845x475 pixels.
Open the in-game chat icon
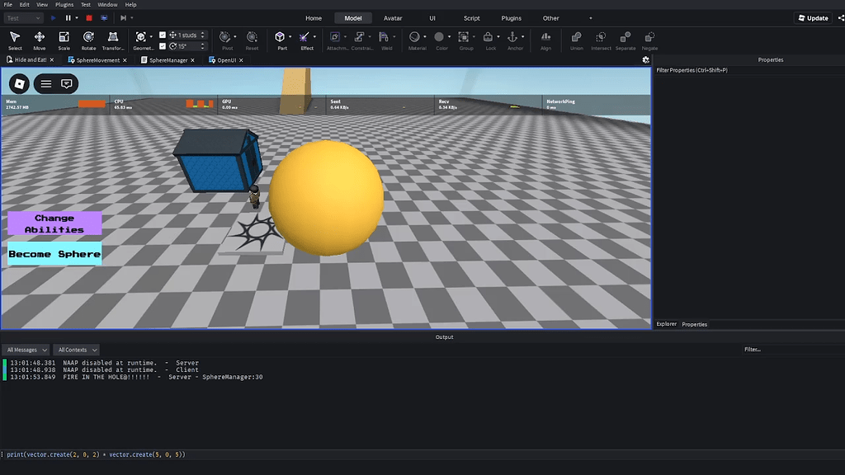[x=66, y=83]
